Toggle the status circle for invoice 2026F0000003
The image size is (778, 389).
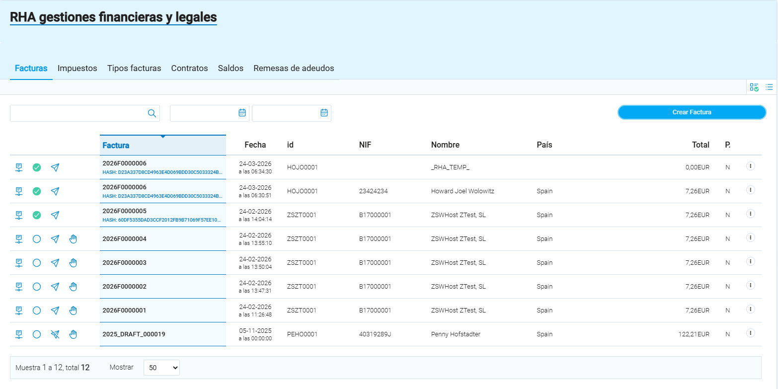point(37,263)
